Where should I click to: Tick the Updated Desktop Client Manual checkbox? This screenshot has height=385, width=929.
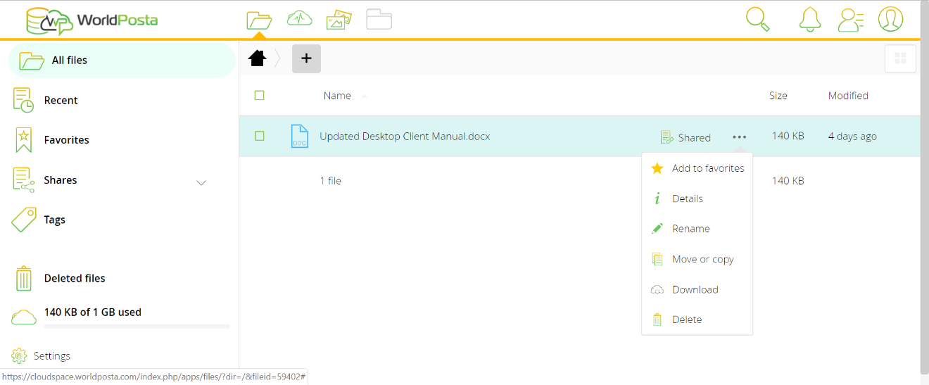pyautogui.click(x=259, y=136)
